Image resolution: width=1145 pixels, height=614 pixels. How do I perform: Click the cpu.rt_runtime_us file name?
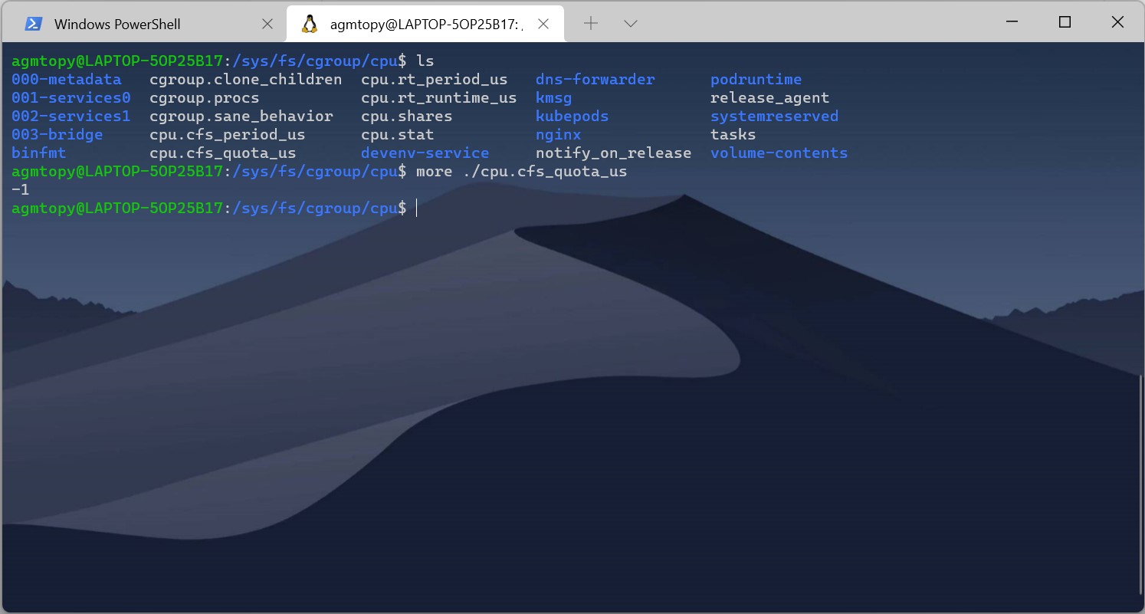[439, 97]
